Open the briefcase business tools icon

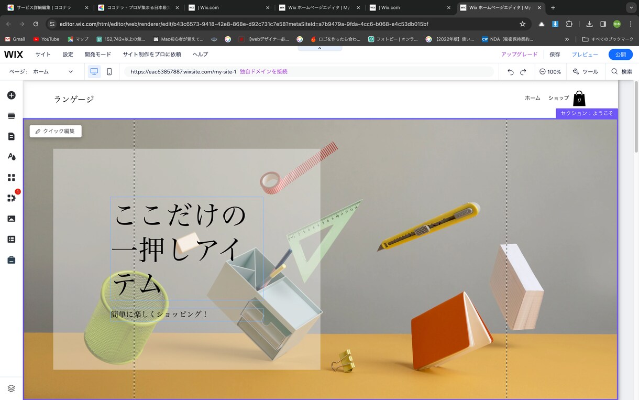11,260
